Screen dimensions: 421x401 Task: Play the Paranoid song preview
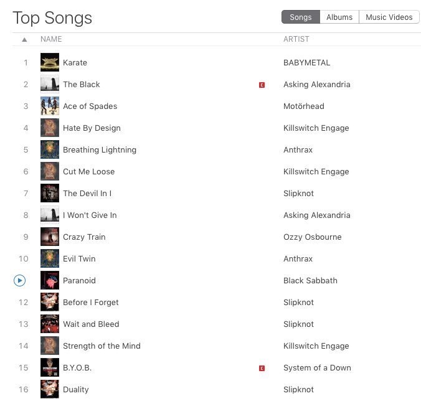tap(19, 281)
